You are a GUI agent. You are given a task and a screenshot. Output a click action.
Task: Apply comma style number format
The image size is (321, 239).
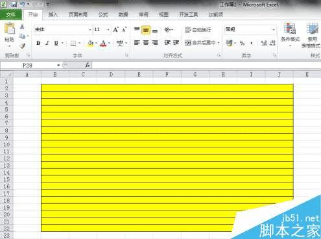pyautogui.click(x=252, y=44)
